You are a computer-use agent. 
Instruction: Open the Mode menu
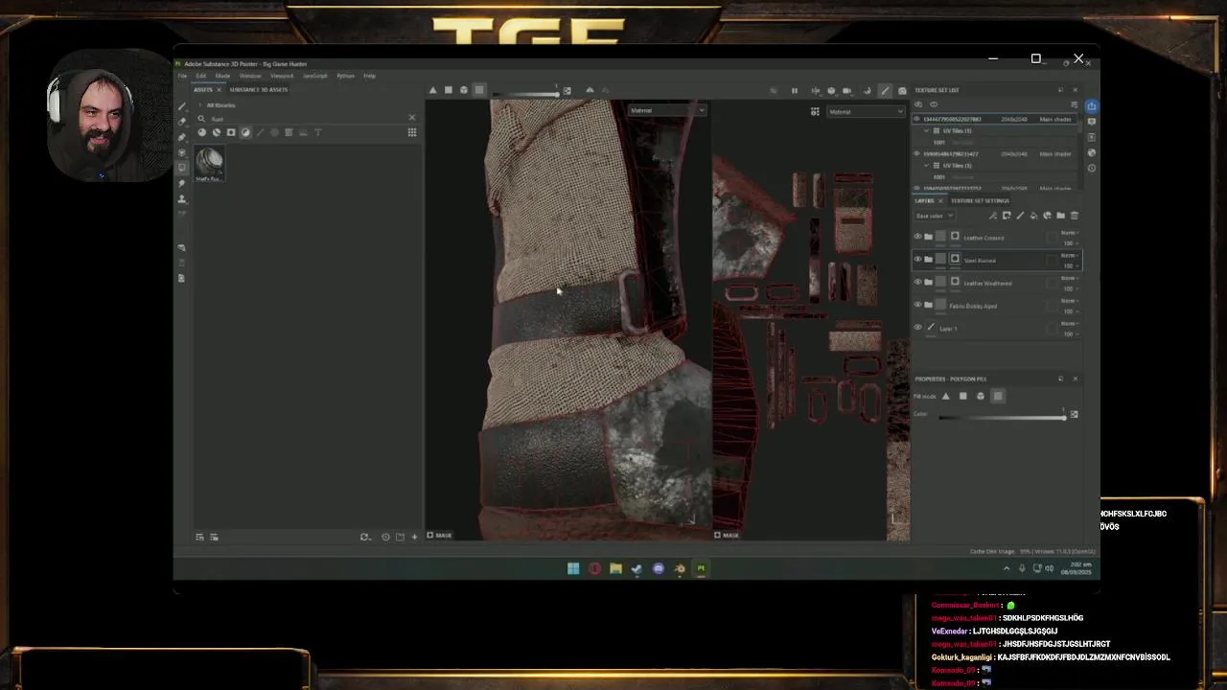click(x=222, y=76)
